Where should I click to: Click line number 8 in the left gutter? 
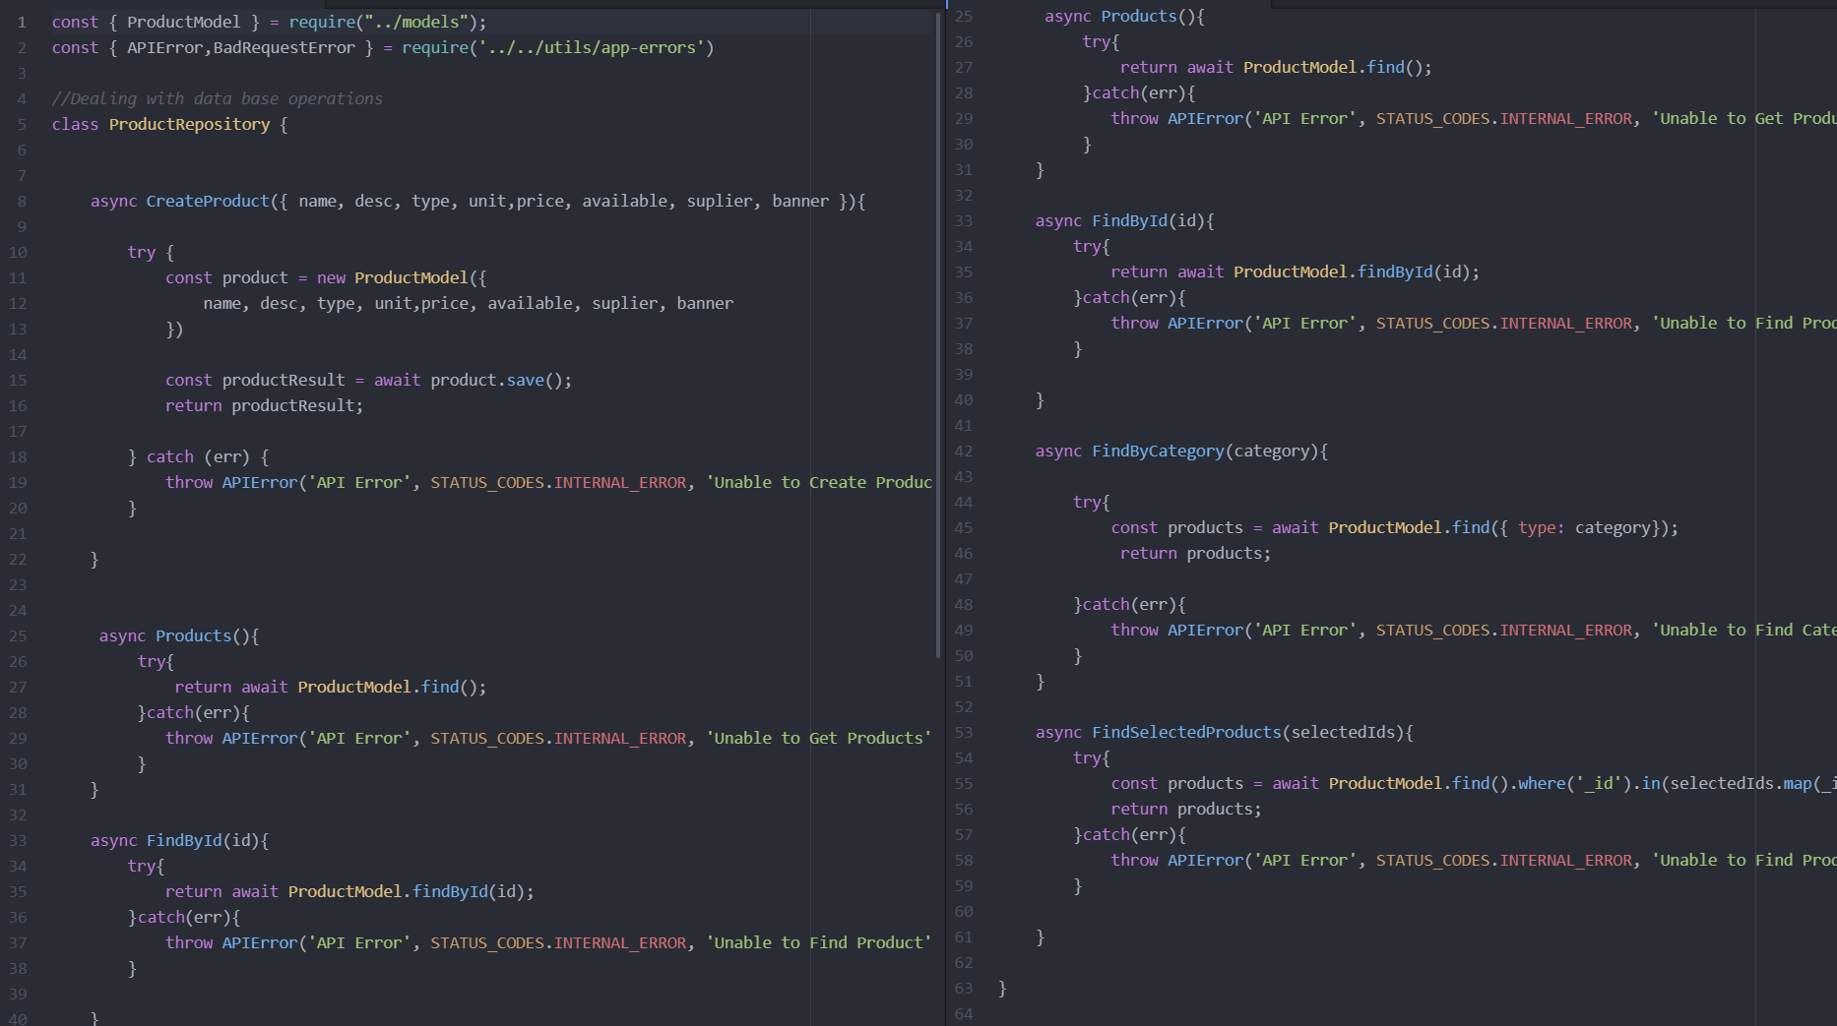[x=22, y=201]
